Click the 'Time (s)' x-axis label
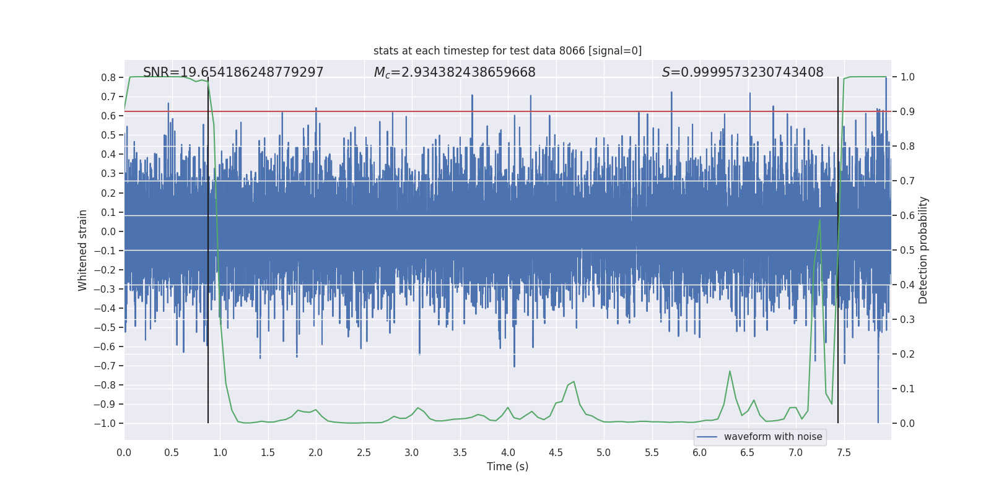Screen dimensions: 991x495 point(507,467)
